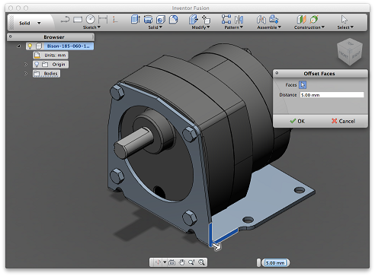Screen dimensions: 375x276
Task: Expand the Origin tree node
Action: [26, 65]
